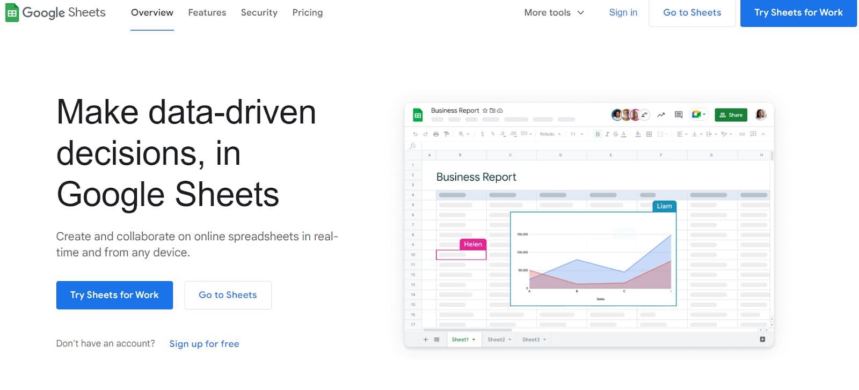This screenshot has height=390, width=859.
Task: Open the comments icon beside Meet button
Action: [x=679, y=115]
